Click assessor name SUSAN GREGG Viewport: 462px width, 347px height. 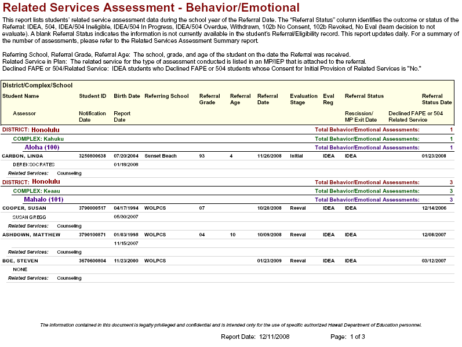tap(29, 217)
